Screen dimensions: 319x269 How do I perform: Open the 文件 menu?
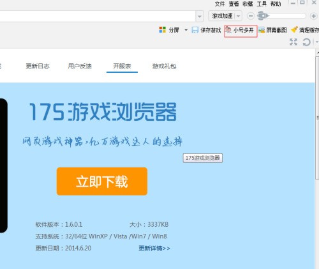[x=219, y=4]
